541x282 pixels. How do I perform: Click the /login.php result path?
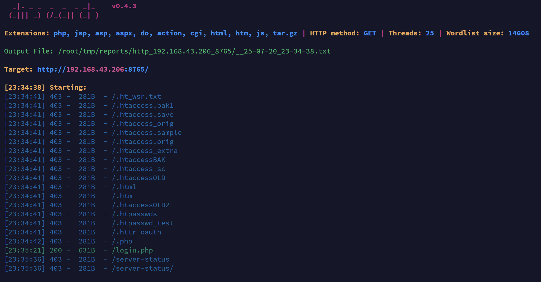pos(132,250)
